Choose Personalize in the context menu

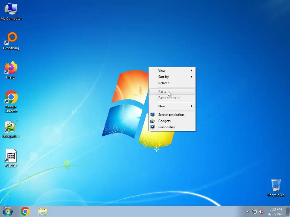[172, 127]
